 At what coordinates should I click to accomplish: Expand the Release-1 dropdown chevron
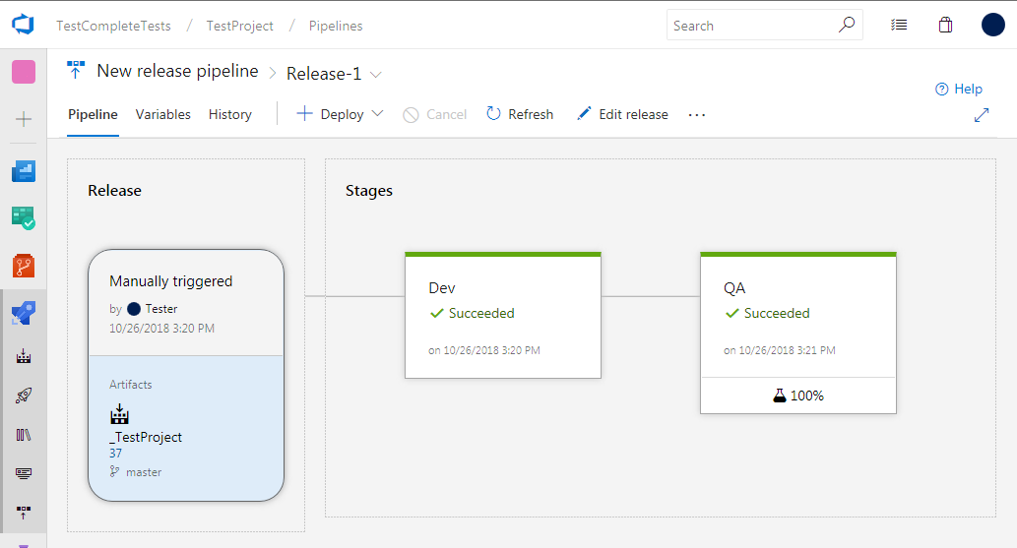[x=375, y=75]
